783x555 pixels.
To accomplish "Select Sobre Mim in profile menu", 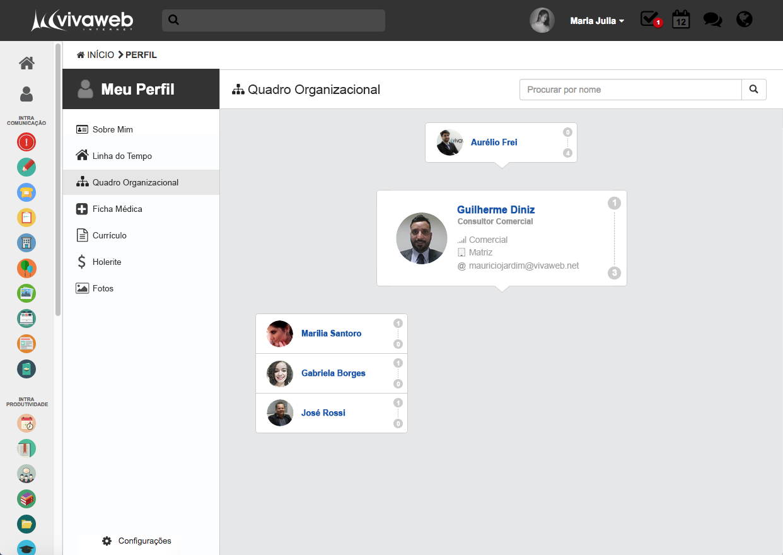I will tap(112, 129).
